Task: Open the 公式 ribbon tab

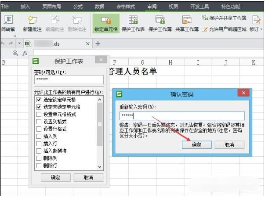Action: coord(78,7)
